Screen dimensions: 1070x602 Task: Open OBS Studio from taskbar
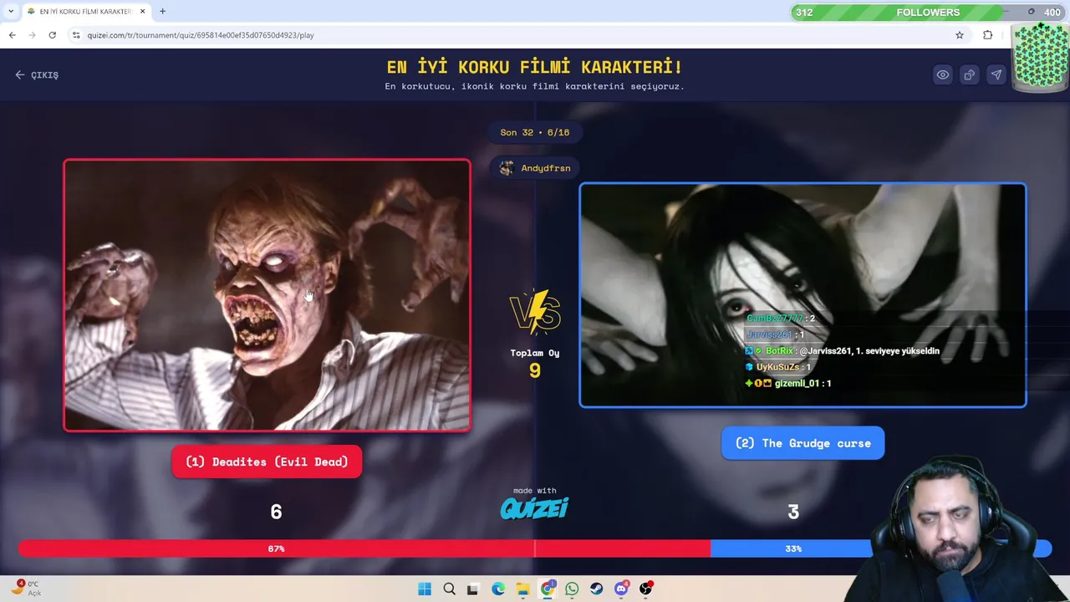[645, 589]
